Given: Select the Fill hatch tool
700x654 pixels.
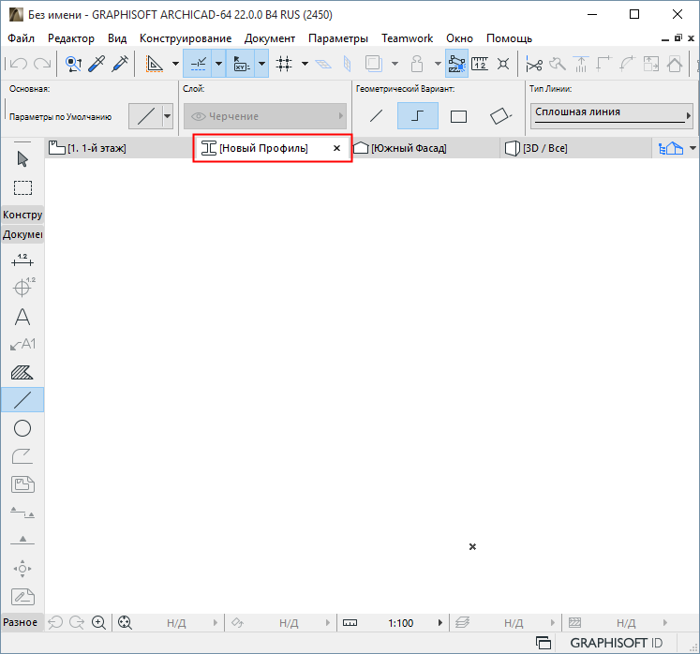Looking at the screenshot, I should [x=22, y=372].
